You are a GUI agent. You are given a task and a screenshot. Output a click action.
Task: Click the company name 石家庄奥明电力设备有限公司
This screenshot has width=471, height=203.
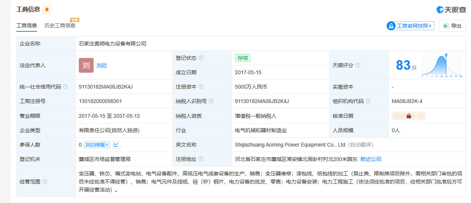click(x=112, y=44)
